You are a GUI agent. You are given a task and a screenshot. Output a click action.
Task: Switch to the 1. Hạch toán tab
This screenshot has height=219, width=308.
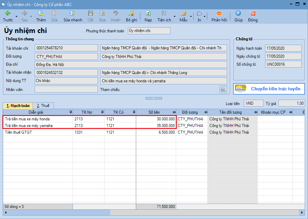(18, 106)
